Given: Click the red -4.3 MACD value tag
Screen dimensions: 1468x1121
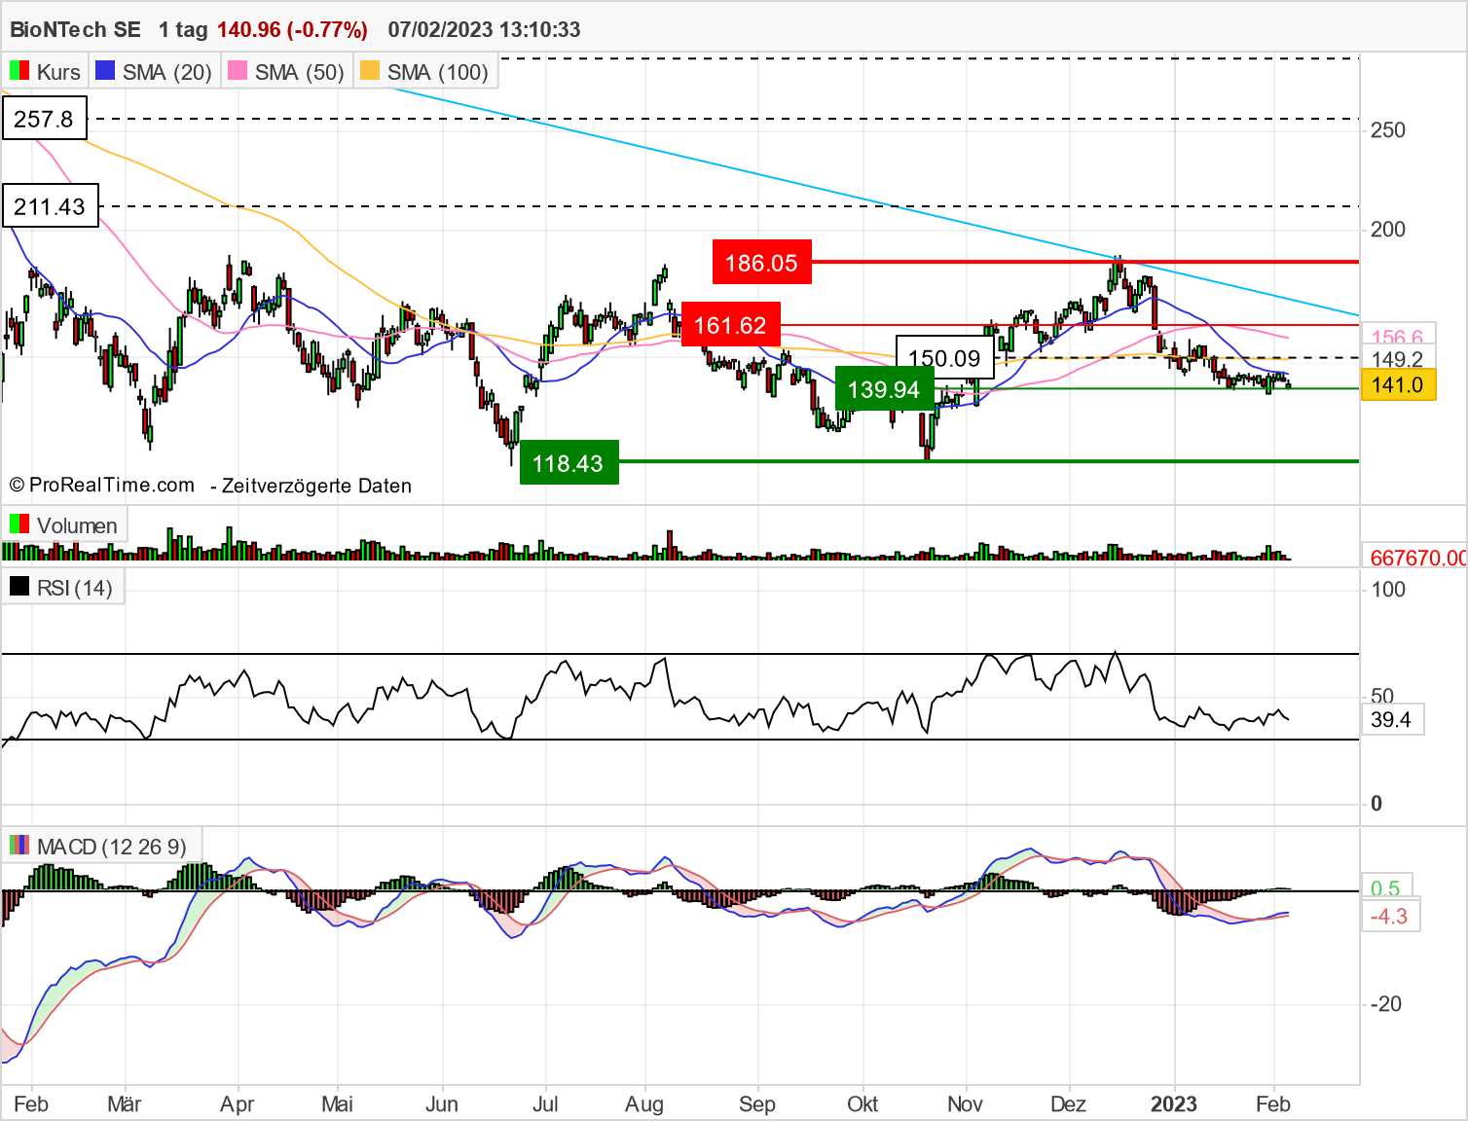Looking at the screenshot, I should (x=1389, y=916).
